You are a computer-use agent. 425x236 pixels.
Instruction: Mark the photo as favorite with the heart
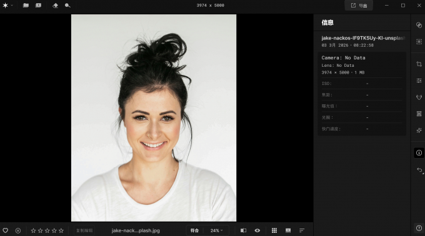point(6,230)
